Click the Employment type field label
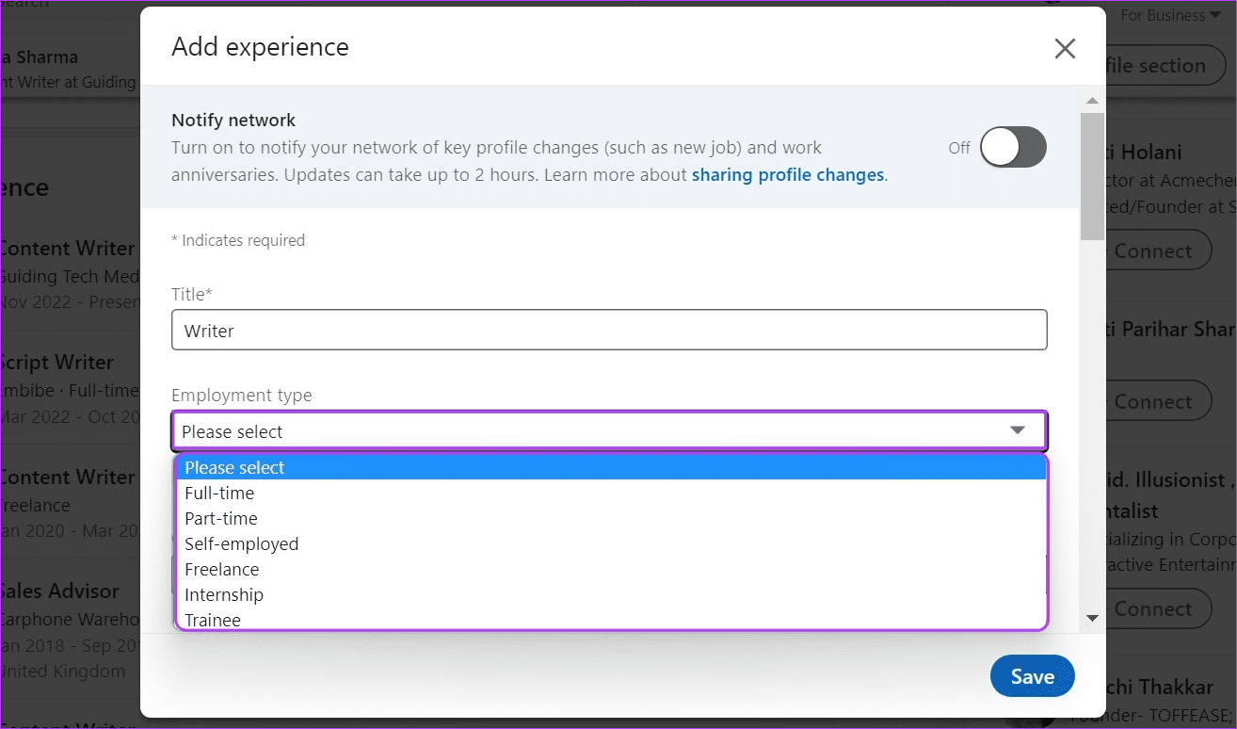Screen dimensions: 1237x729 pos(242,396)
